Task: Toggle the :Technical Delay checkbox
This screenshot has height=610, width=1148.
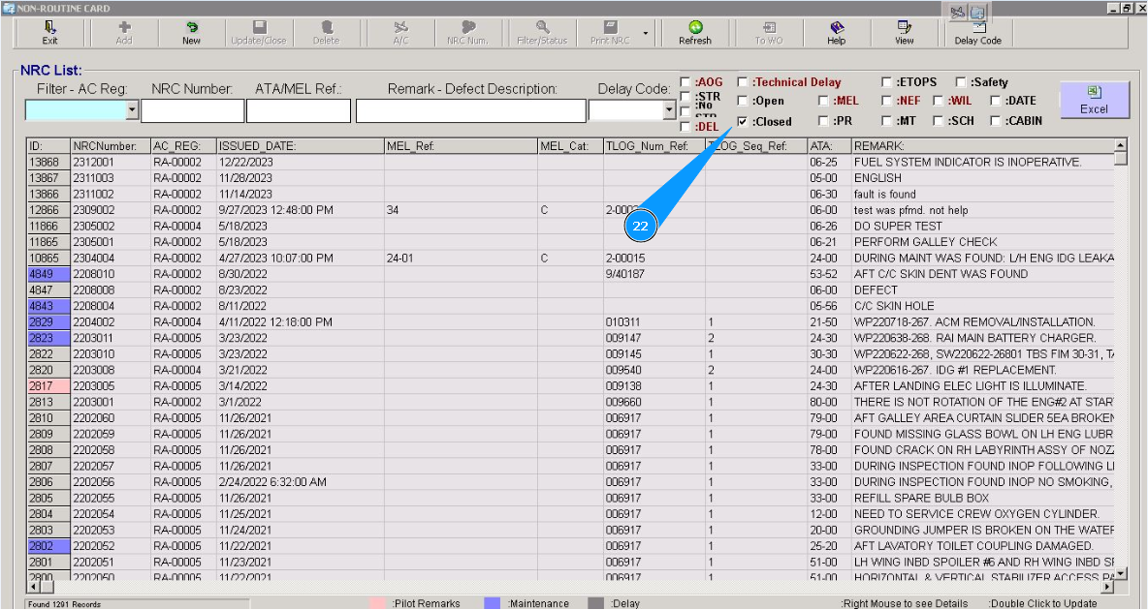Action: coord(743,82)
